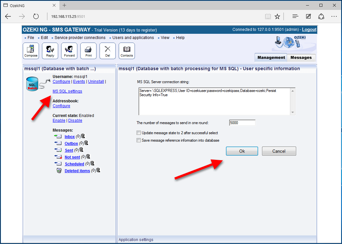Click the Uninstall link for mssql1
342x244 pixels.
[x=96, y=81]
